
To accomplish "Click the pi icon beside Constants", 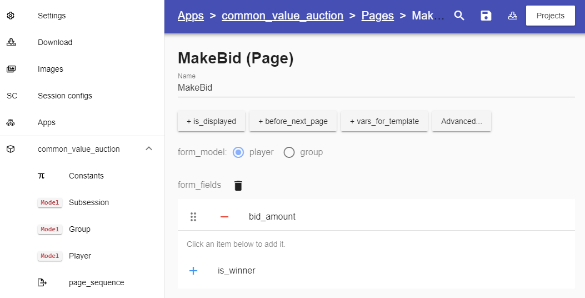I will click(x=42, y=176).
